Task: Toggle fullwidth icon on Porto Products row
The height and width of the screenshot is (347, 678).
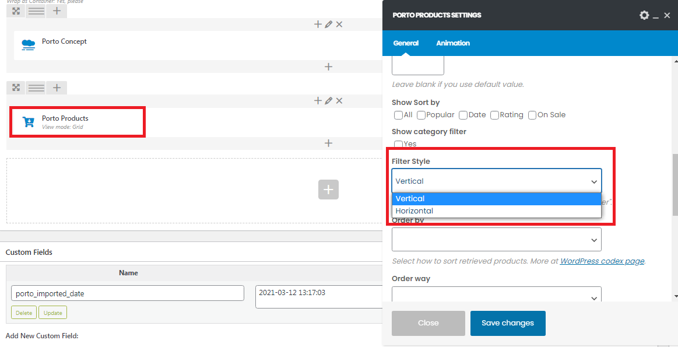Action: coord(16,88)
